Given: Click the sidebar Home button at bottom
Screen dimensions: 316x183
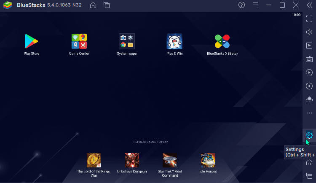Looking at the screenshot, I should (x=309, y=162).
